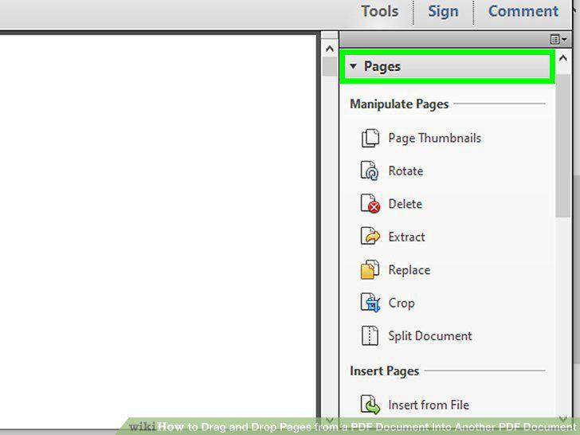Choose the Extract pages icon

point(370,237)
